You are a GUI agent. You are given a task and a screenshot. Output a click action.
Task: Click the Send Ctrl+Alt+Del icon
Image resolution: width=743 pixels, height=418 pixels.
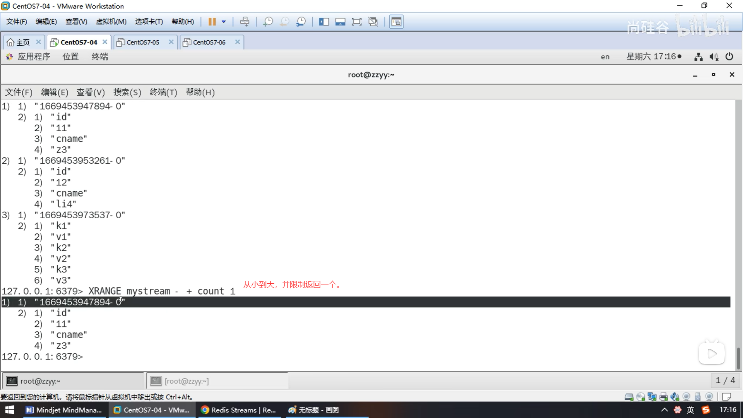point(245,22)
